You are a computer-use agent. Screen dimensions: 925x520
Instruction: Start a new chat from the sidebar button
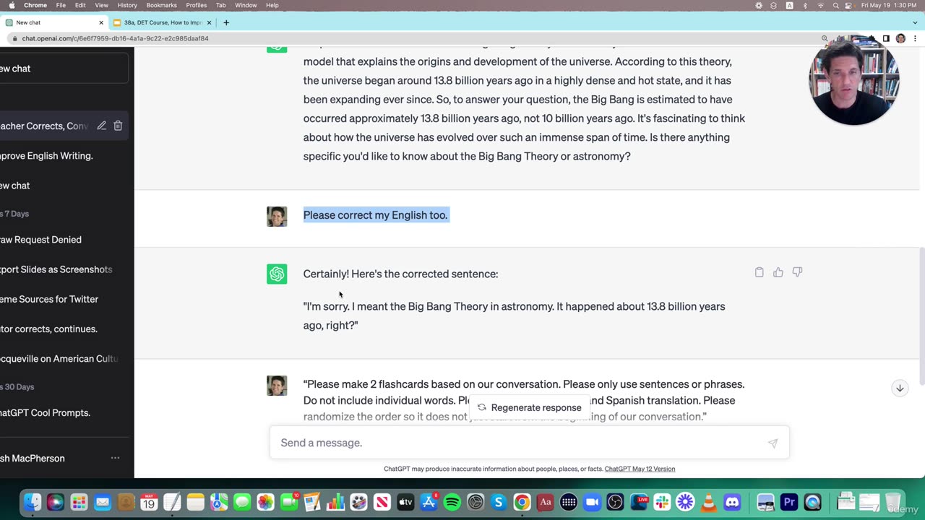[x=64, y=69]
